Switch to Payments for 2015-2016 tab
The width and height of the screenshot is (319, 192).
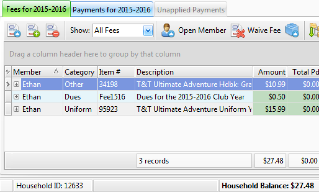[x=112, y=10]
